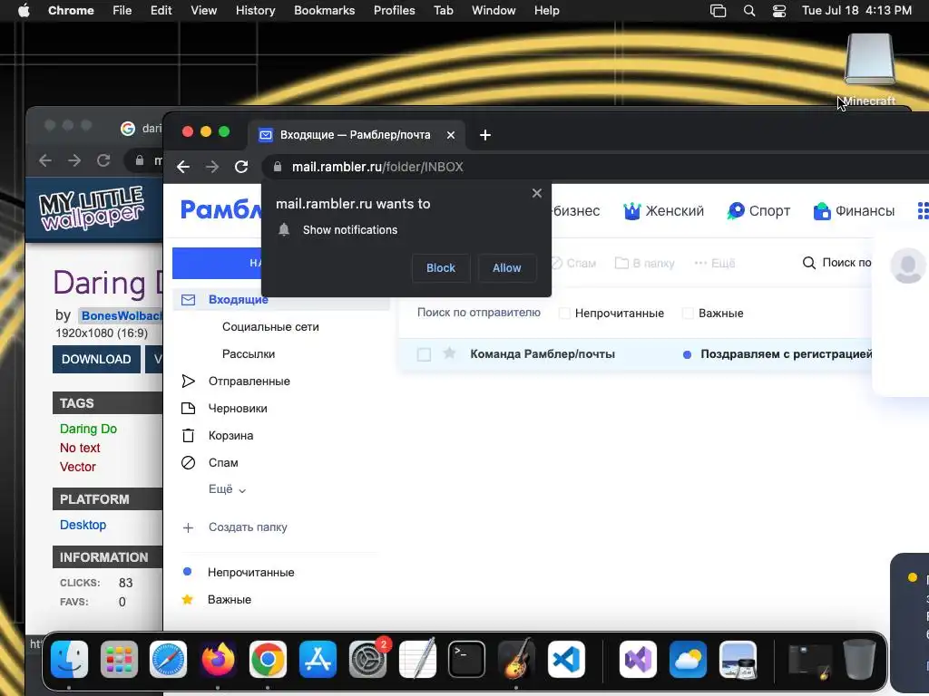Open the Bookmarks menu
929x696 pixels.
(x=325, y=11)
